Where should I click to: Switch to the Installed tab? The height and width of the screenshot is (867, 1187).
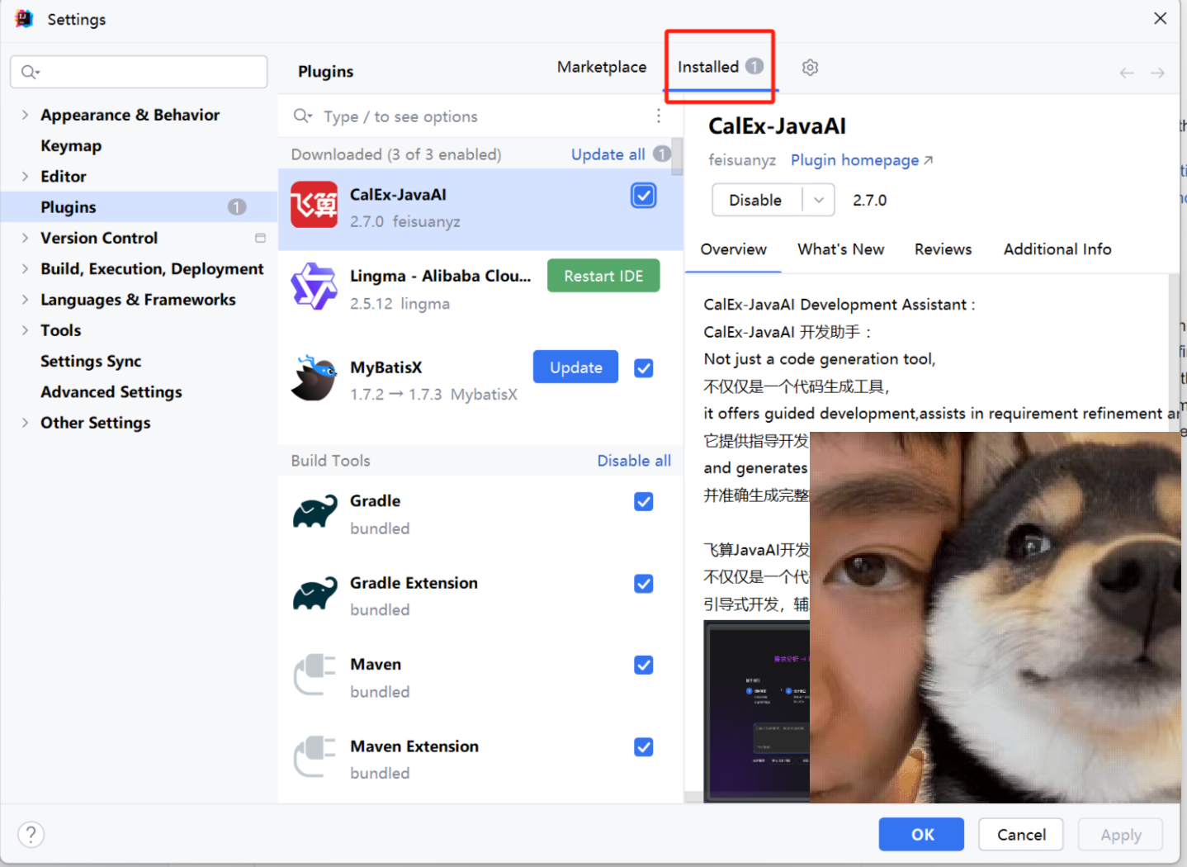[x=720, y=67]
